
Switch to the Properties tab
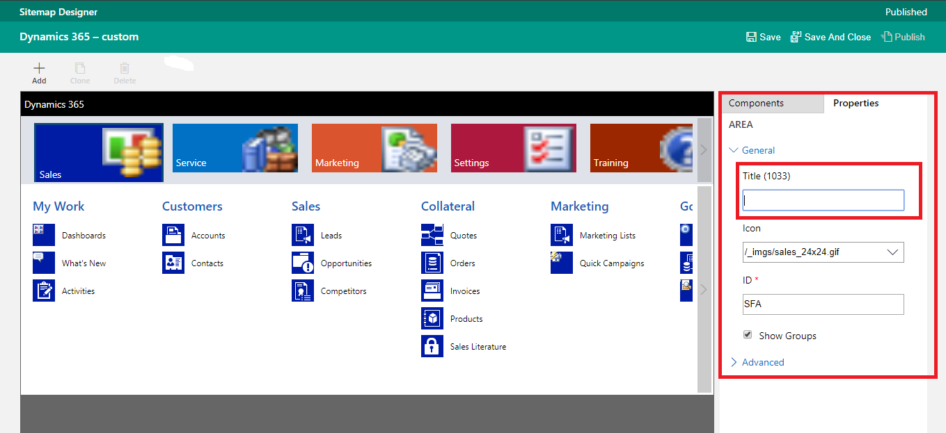[856, 103]
